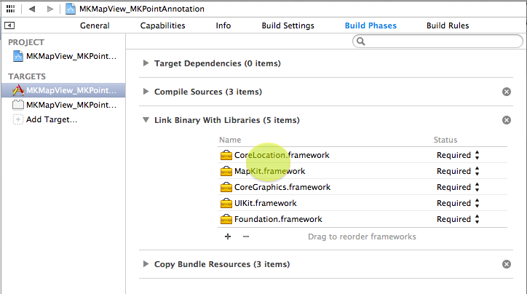Image resolution: width=527 pixels, height=294 pixels.
Task: Click the plus icon to add framework
Action: [227, 237]
